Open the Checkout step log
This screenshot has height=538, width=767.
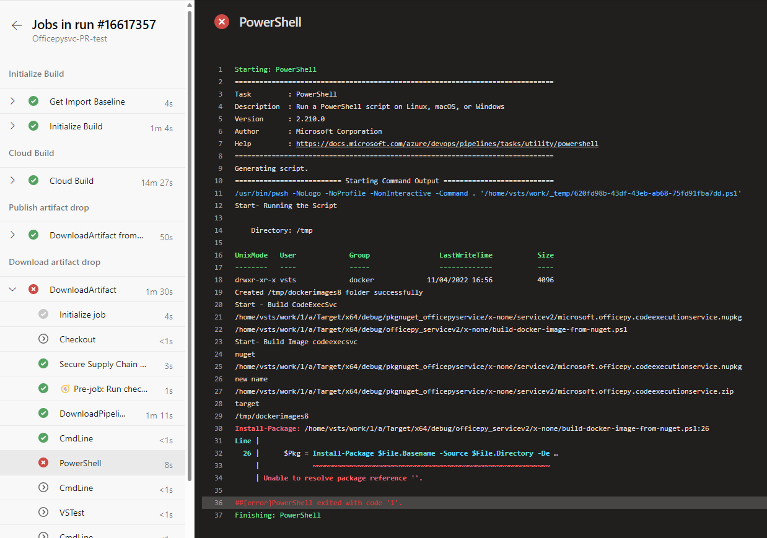point(92,339)
